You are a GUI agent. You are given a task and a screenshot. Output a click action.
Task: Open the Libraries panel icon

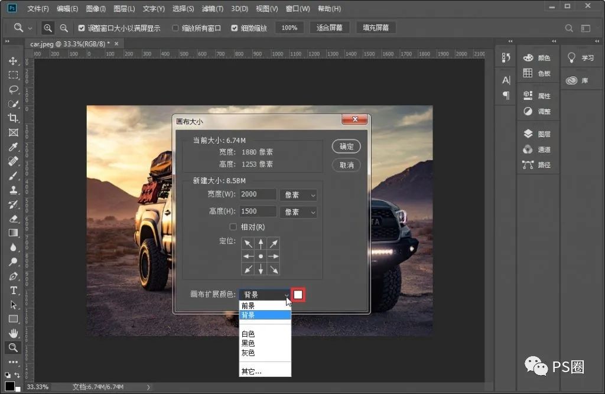coord(571,80)
